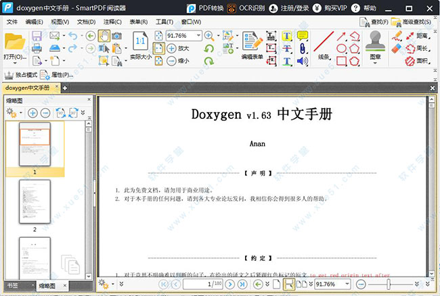Add a sound annotation speaker icon
This screenshot has width=440, height=296.
coord(303,61)
